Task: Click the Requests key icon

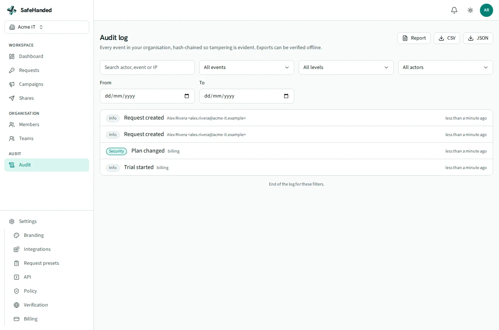Action: tap(12, 70)
